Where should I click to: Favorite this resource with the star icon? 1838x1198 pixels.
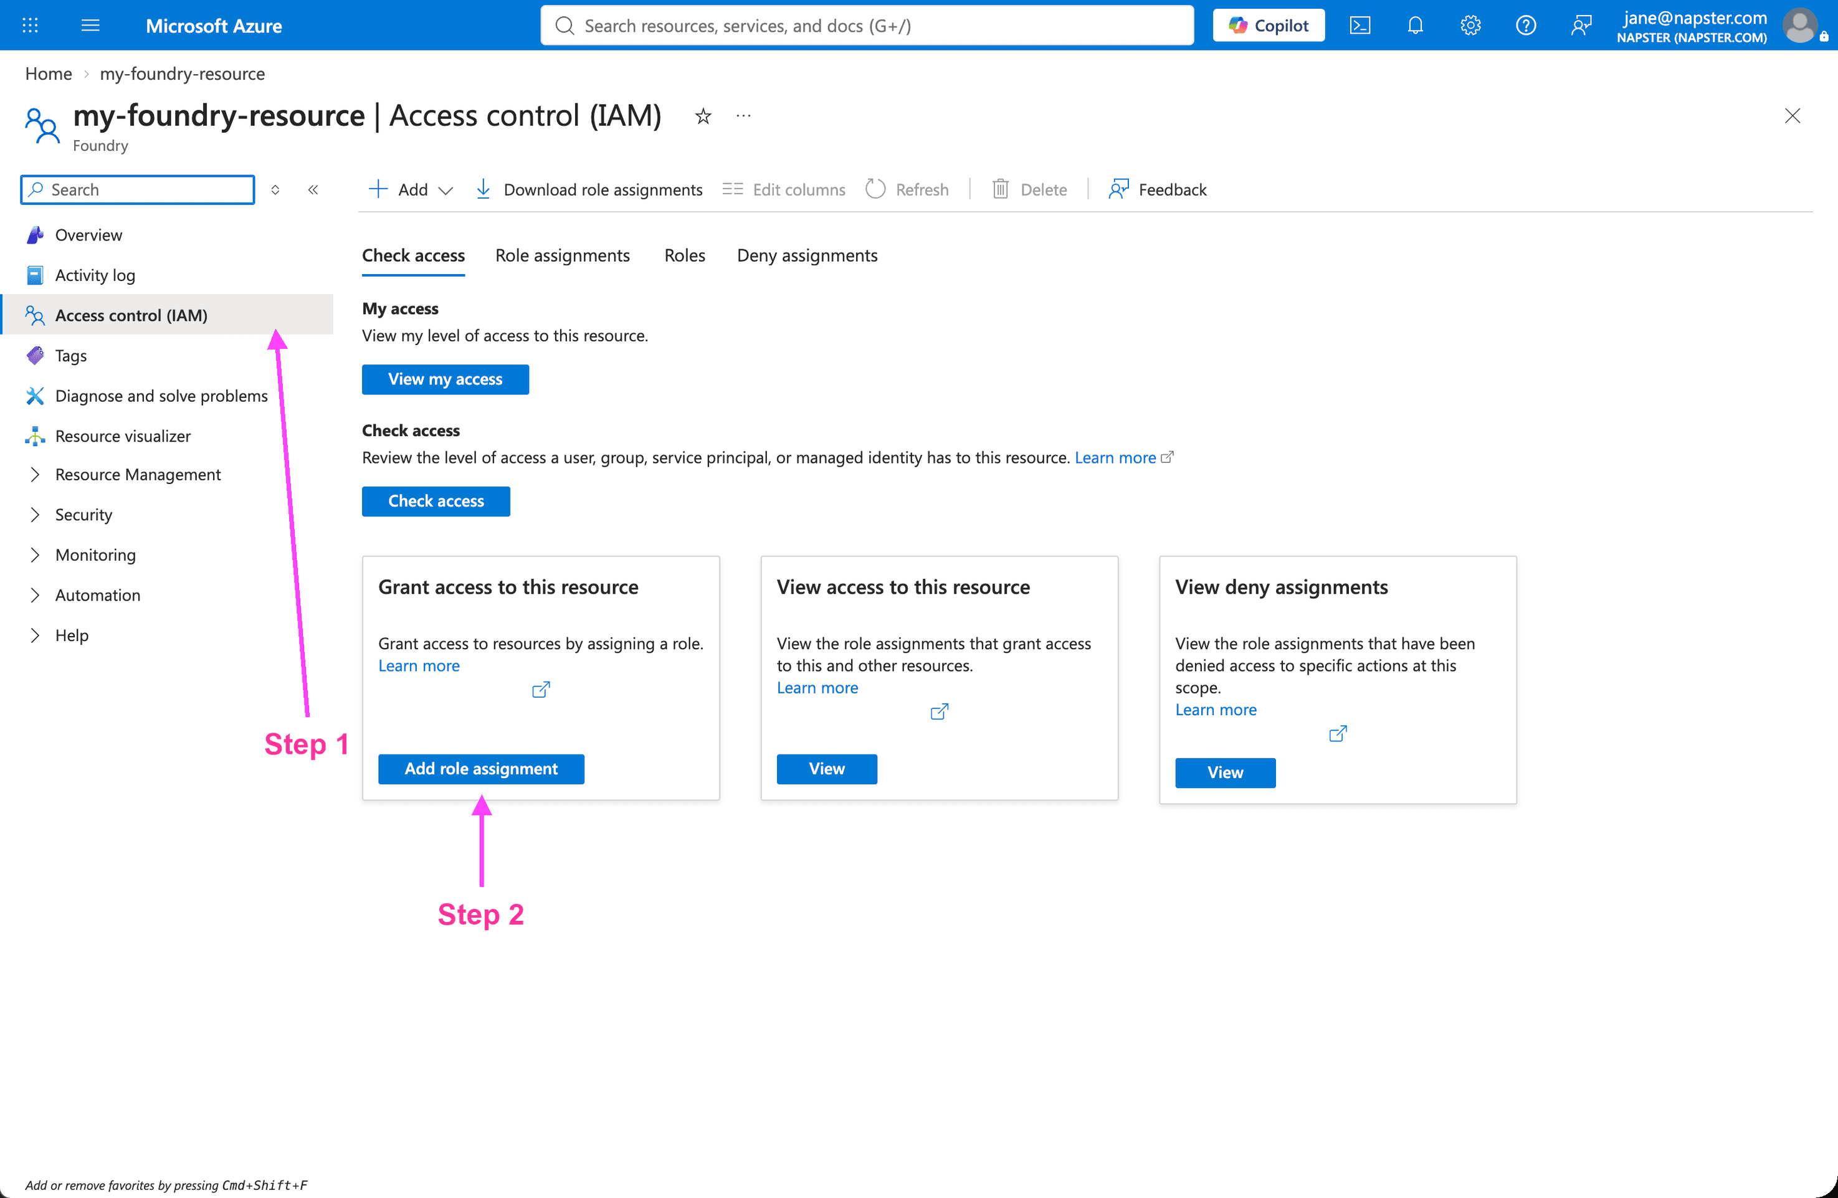(703, 116)
